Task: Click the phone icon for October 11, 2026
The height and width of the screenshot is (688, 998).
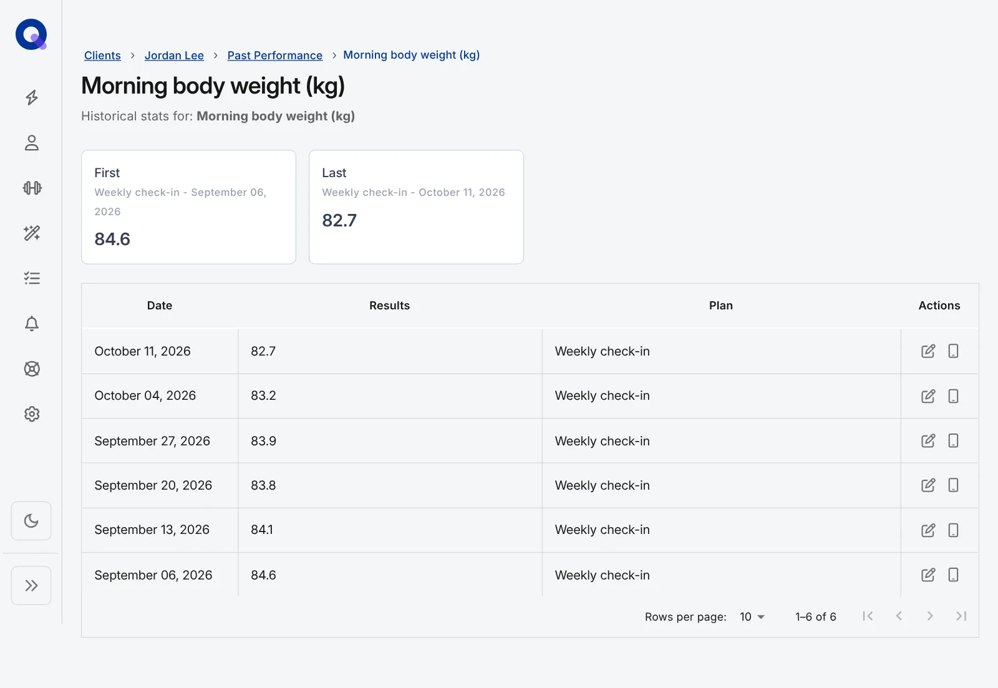Action: [x=953, y=351]
